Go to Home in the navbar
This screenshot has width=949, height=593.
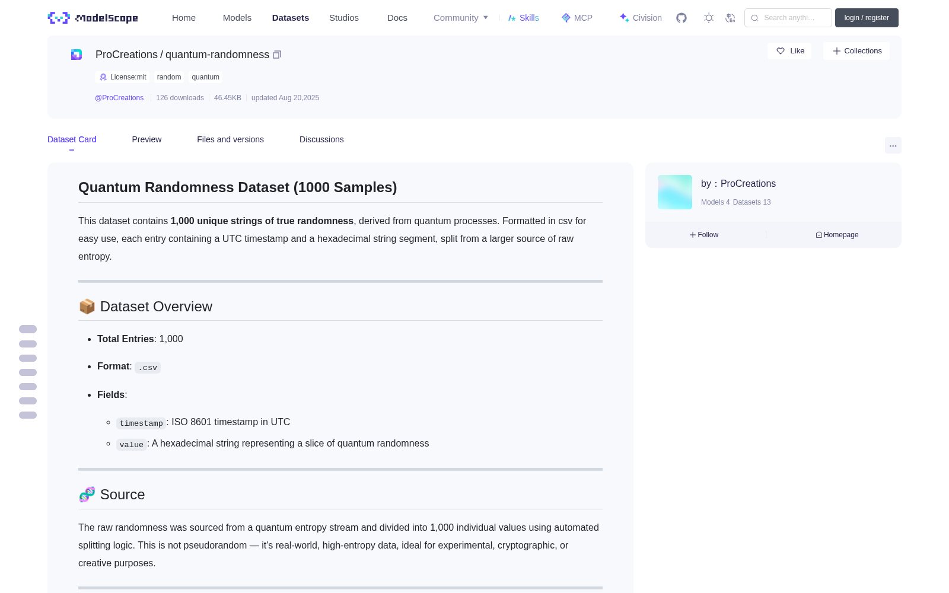click(184, 18)
